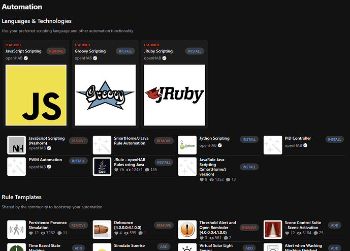The height and width of the screenshot is (251, 350).
Task: Click the Automation page title
Action: tap(22, 7)
